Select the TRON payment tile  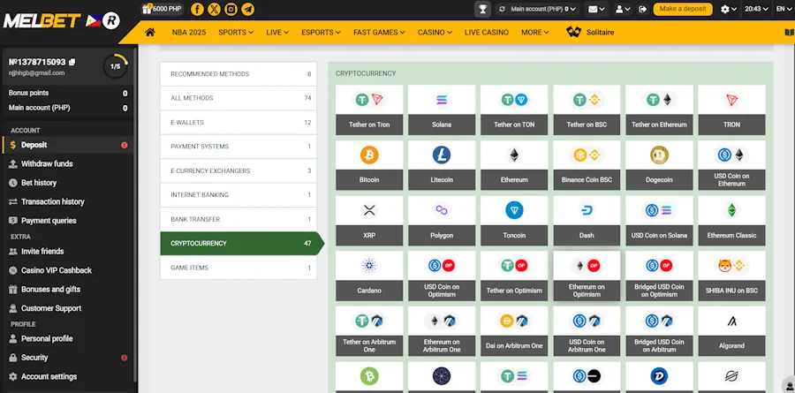tap(731, 110)
